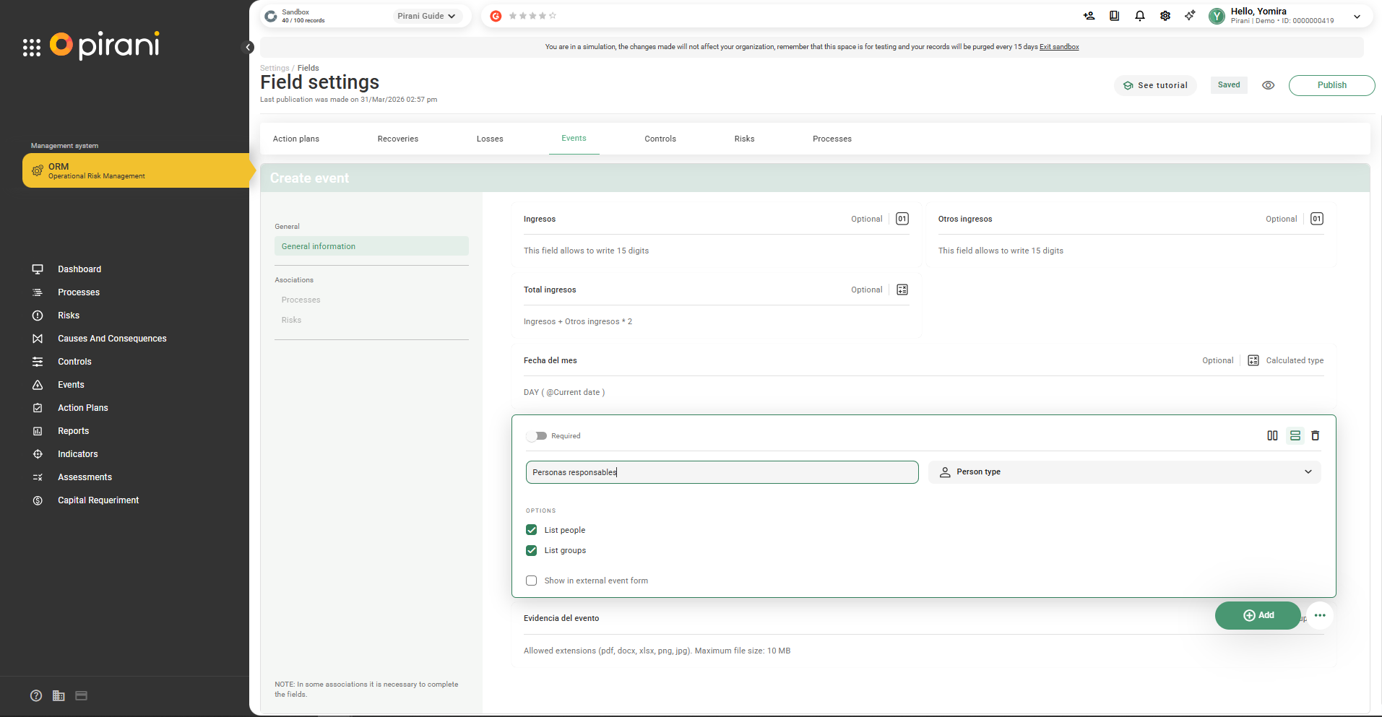
Task: Click the Exit sandbox link
Action: point(1058,47)
